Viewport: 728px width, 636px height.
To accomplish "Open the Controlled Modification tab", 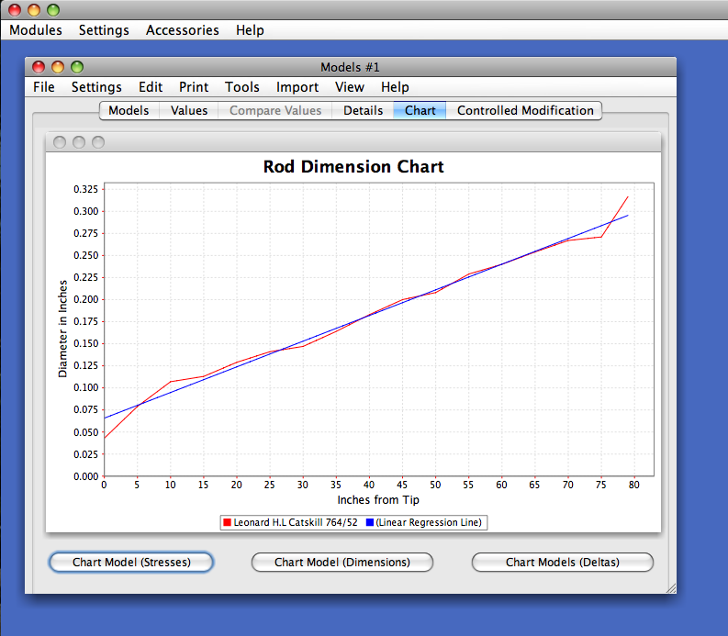I will pos(525,110).
